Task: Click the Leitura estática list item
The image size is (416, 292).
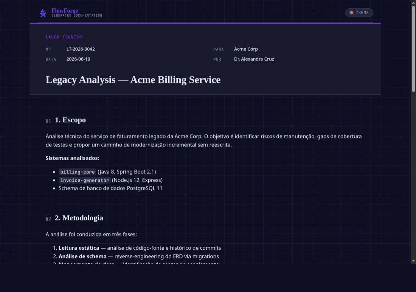Action: [140, 248]
